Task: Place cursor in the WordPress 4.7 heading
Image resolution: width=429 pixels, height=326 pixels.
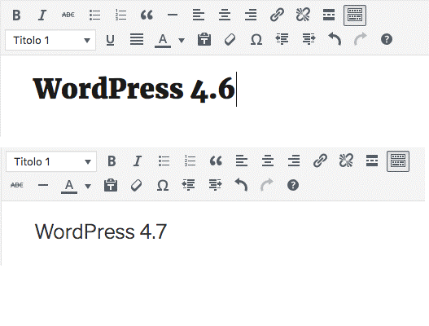Action: [101, 231]
